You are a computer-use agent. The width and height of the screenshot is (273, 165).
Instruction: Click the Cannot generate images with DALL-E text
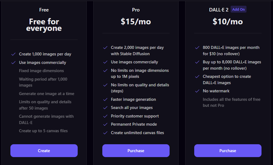(x=46, y=119)
